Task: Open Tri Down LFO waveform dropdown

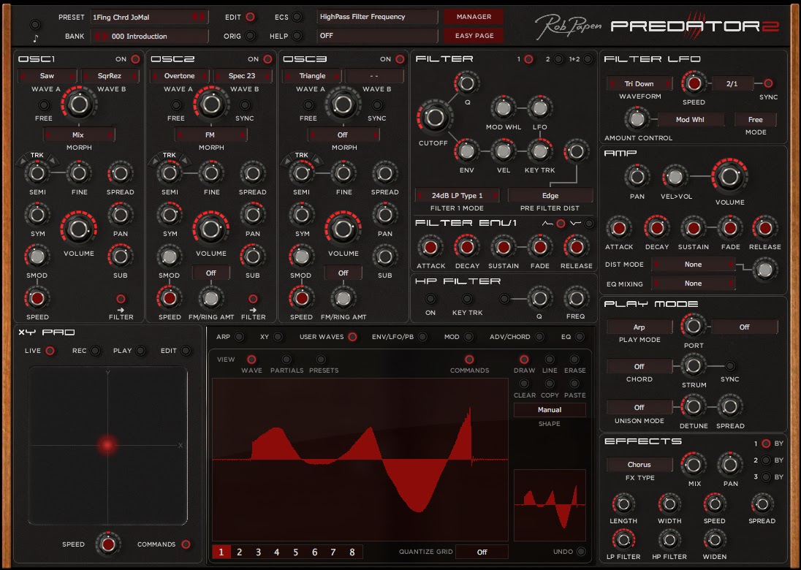Action: tap(639, 84)
